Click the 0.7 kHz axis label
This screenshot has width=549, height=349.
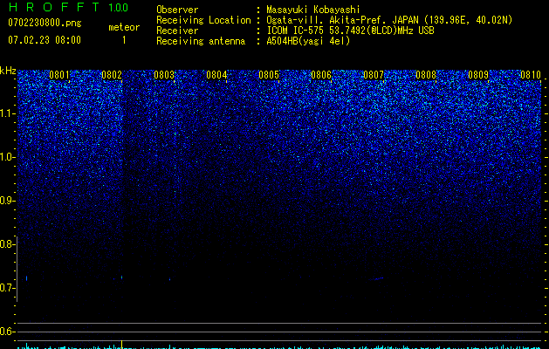(7, 288)
